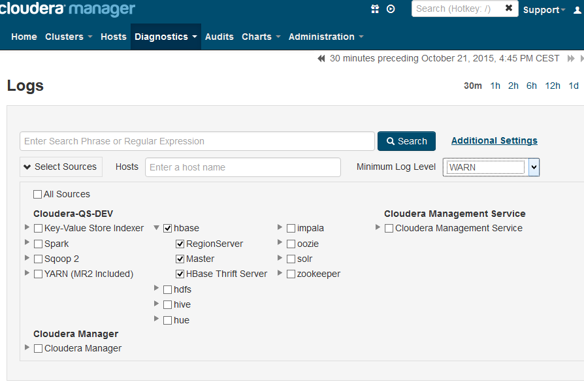Image resolution: width=584 pixels, height=388 pixels.
Task: Click the parcels gift icon in header
Action: (375, 9)
